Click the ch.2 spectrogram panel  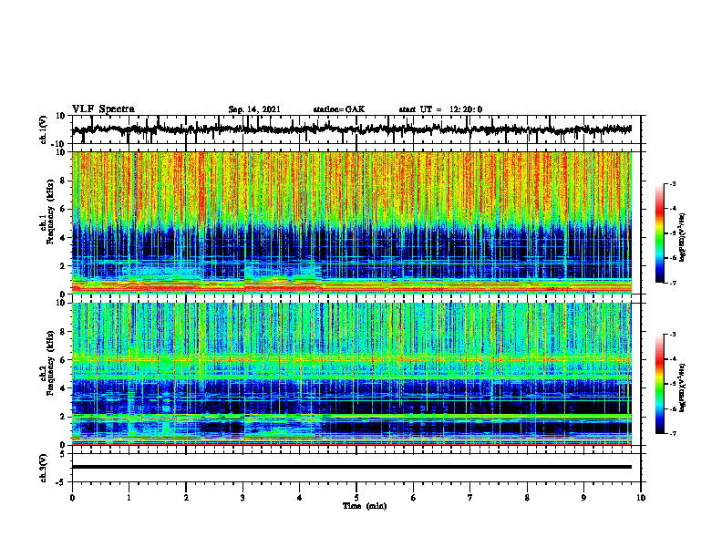tap(352, 374)
